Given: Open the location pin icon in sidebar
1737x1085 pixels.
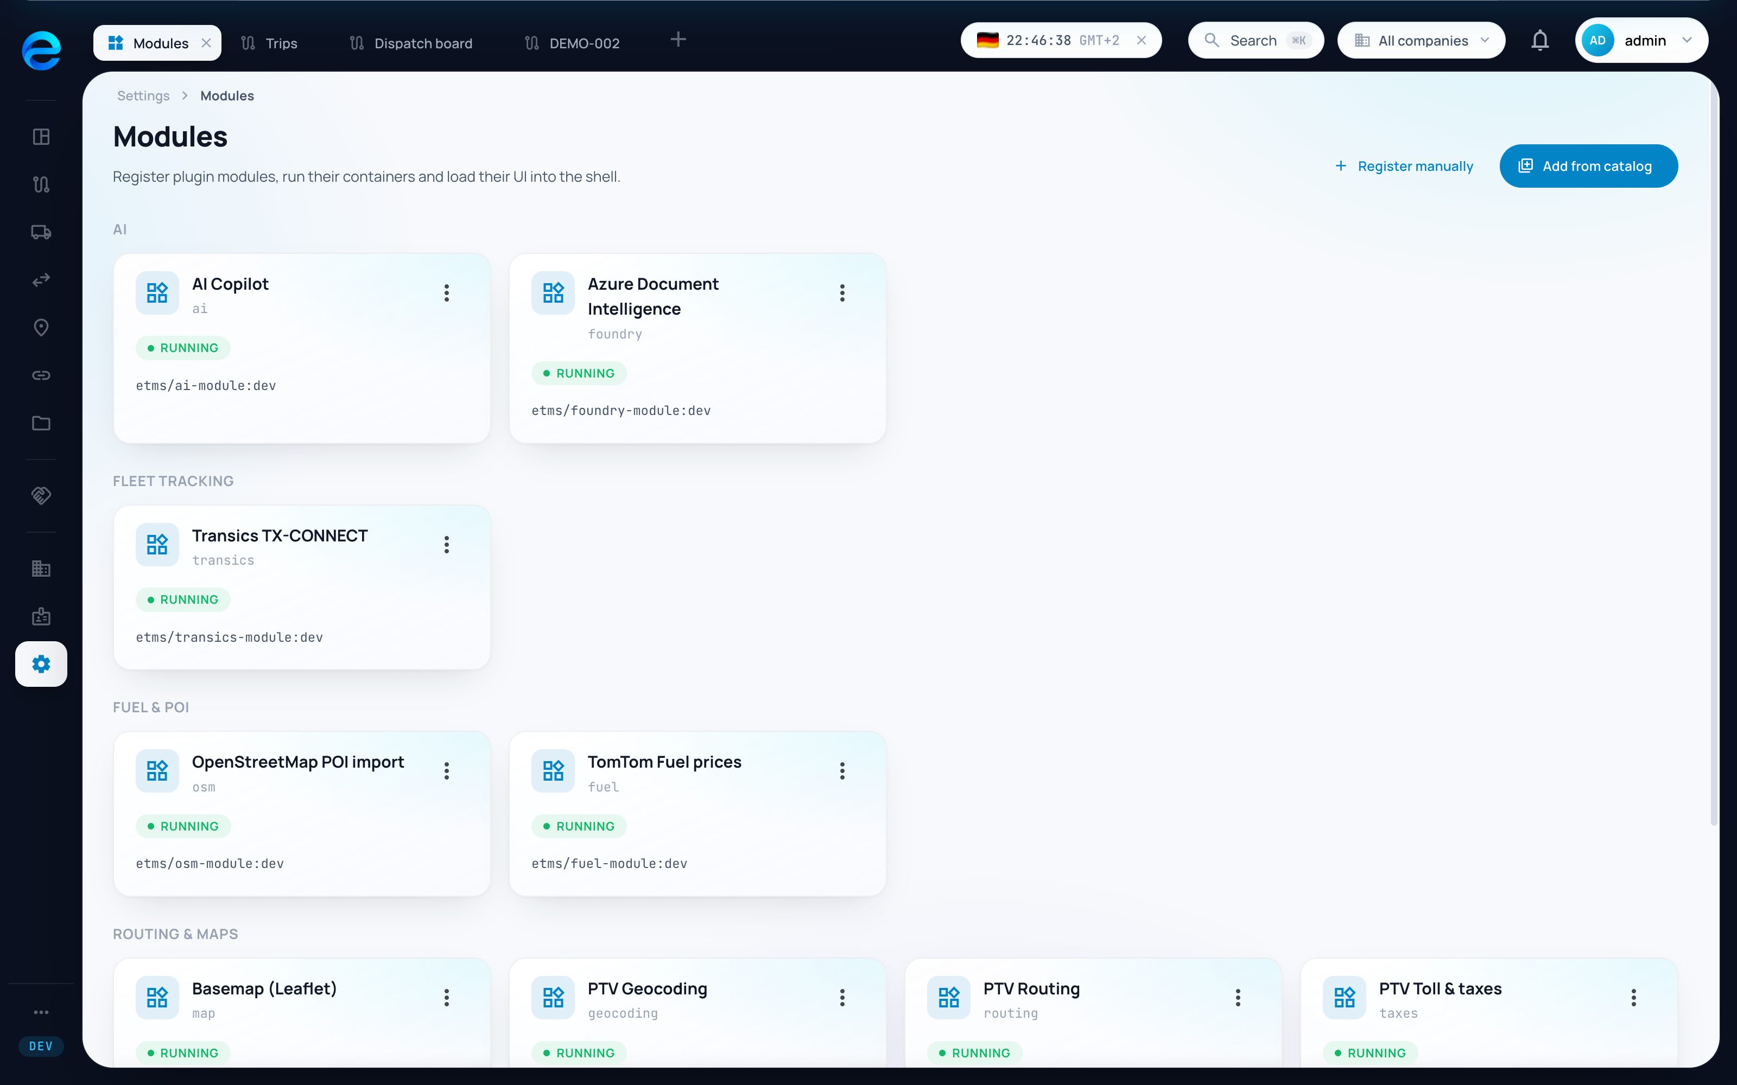Looking at the screenshot, I should tap(42, 327).
